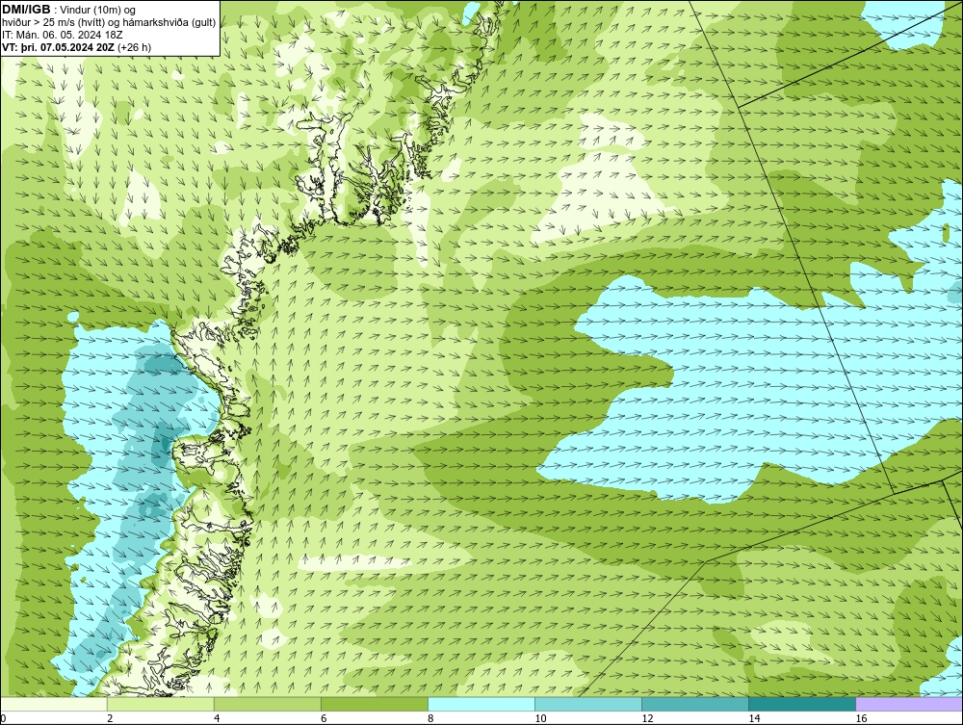Click the legend value label '16'
Viewport: 963px width, 725px height.
[x=861, y=718]
